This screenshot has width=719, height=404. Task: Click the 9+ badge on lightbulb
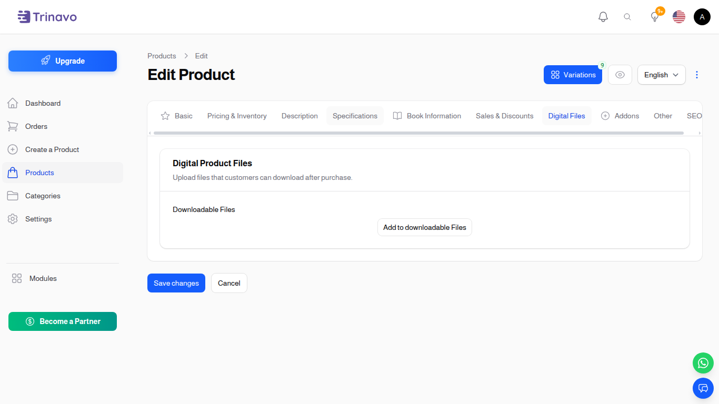[x=660, y=11]
